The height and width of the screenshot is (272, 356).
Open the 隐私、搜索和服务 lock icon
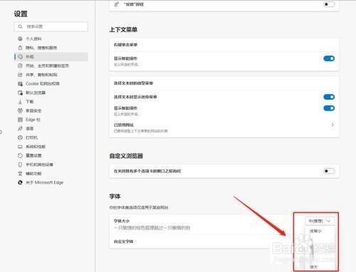pyautogui.click(x=20, y=48)
